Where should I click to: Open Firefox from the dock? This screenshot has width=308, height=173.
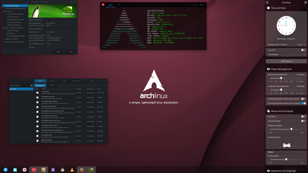tap(81, 170)
